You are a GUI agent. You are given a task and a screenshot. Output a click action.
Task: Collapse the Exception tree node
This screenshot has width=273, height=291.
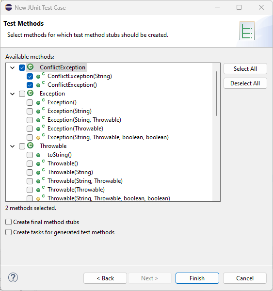point(13,94)
